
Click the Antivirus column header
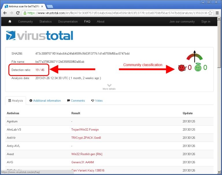pos(13,113)
